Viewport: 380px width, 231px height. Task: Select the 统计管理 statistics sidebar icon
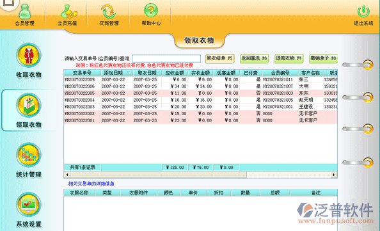coord(29,155)
